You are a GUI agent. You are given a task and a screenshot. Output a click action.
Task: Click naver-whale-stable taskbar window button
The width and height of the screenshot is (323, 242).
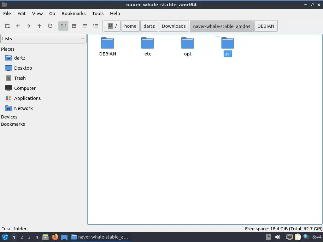(100, 237)
